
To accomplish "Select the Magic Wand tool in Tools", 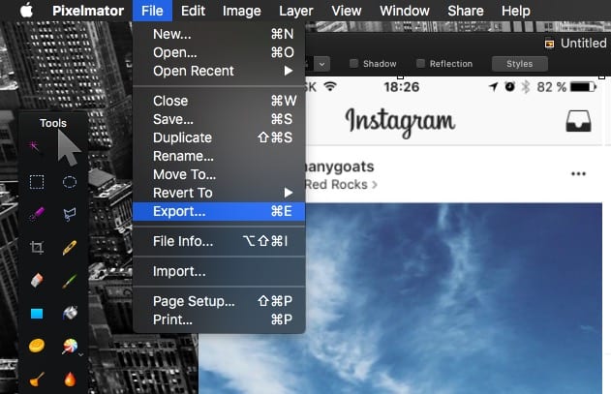I will click(37, 147).
